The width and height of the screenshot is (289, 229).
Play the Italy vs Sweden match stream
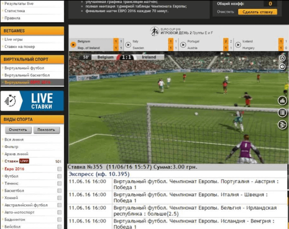(128, 45)
